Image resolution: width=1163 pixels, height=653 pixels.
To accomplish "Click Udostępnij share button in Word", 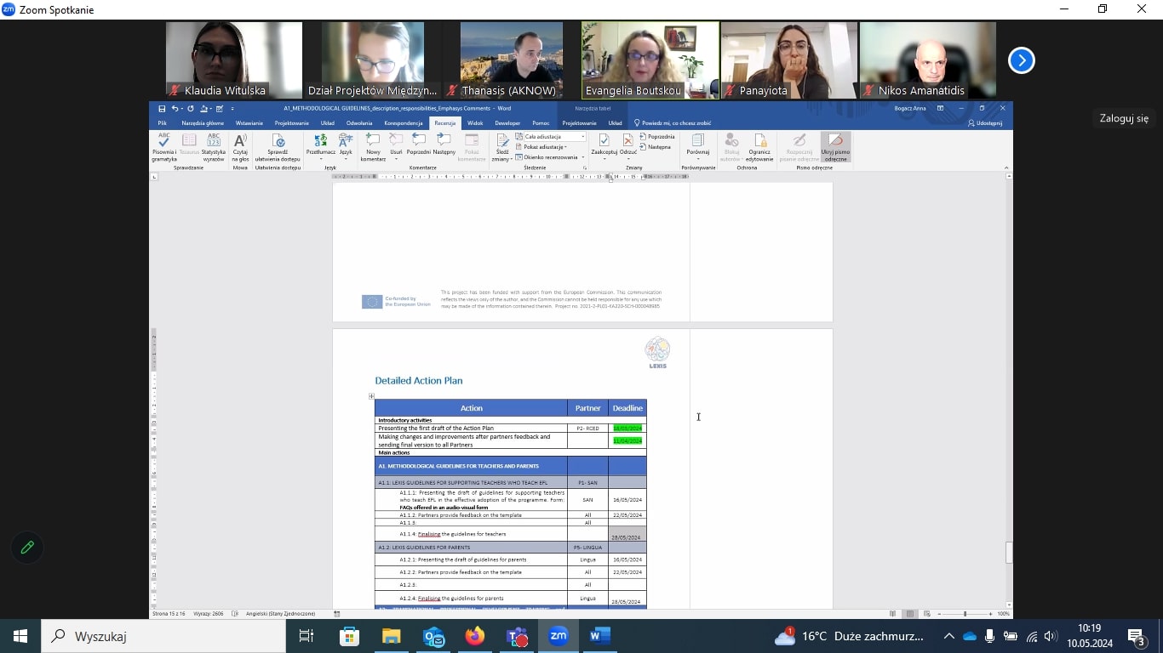I will 985,123.
